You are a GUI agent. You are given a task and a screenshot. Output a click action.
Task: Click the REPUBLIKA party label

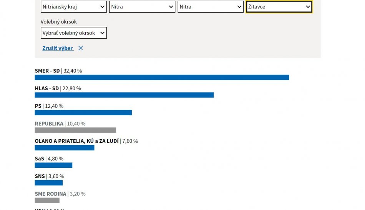(x=49, y=124)
